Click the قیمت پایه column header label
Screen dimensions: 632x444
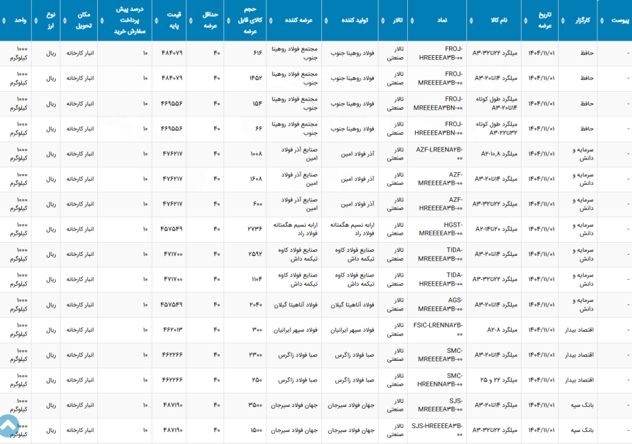(174, 20)
